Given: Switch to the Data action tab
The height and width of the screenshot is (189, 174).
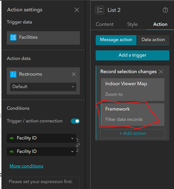Looking at the screenshot, I should tap(153, 40).
